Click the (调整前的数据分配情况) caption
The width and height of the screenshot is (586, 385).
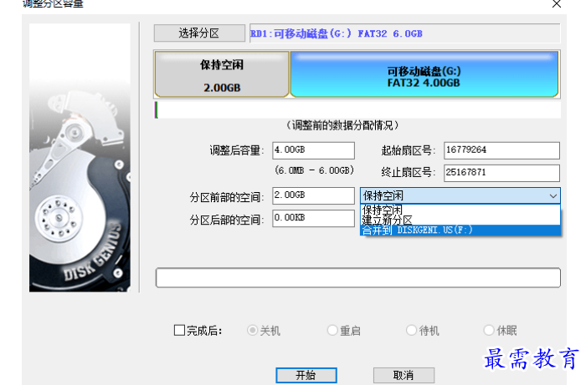(342, 125)
